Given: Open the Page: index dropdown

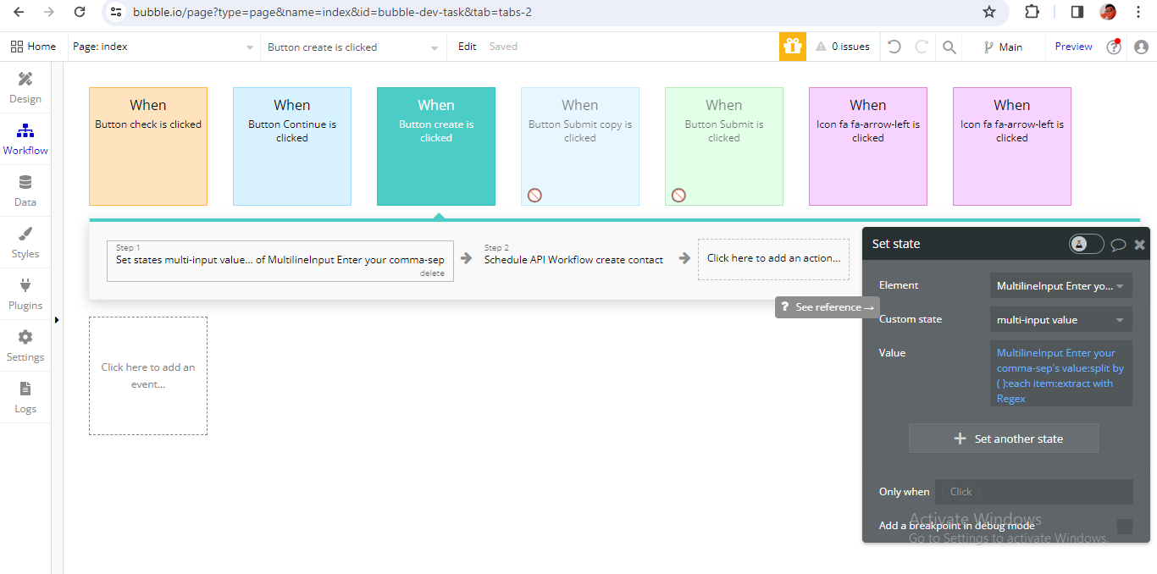Looking at the screenshot, I should 163,47.
